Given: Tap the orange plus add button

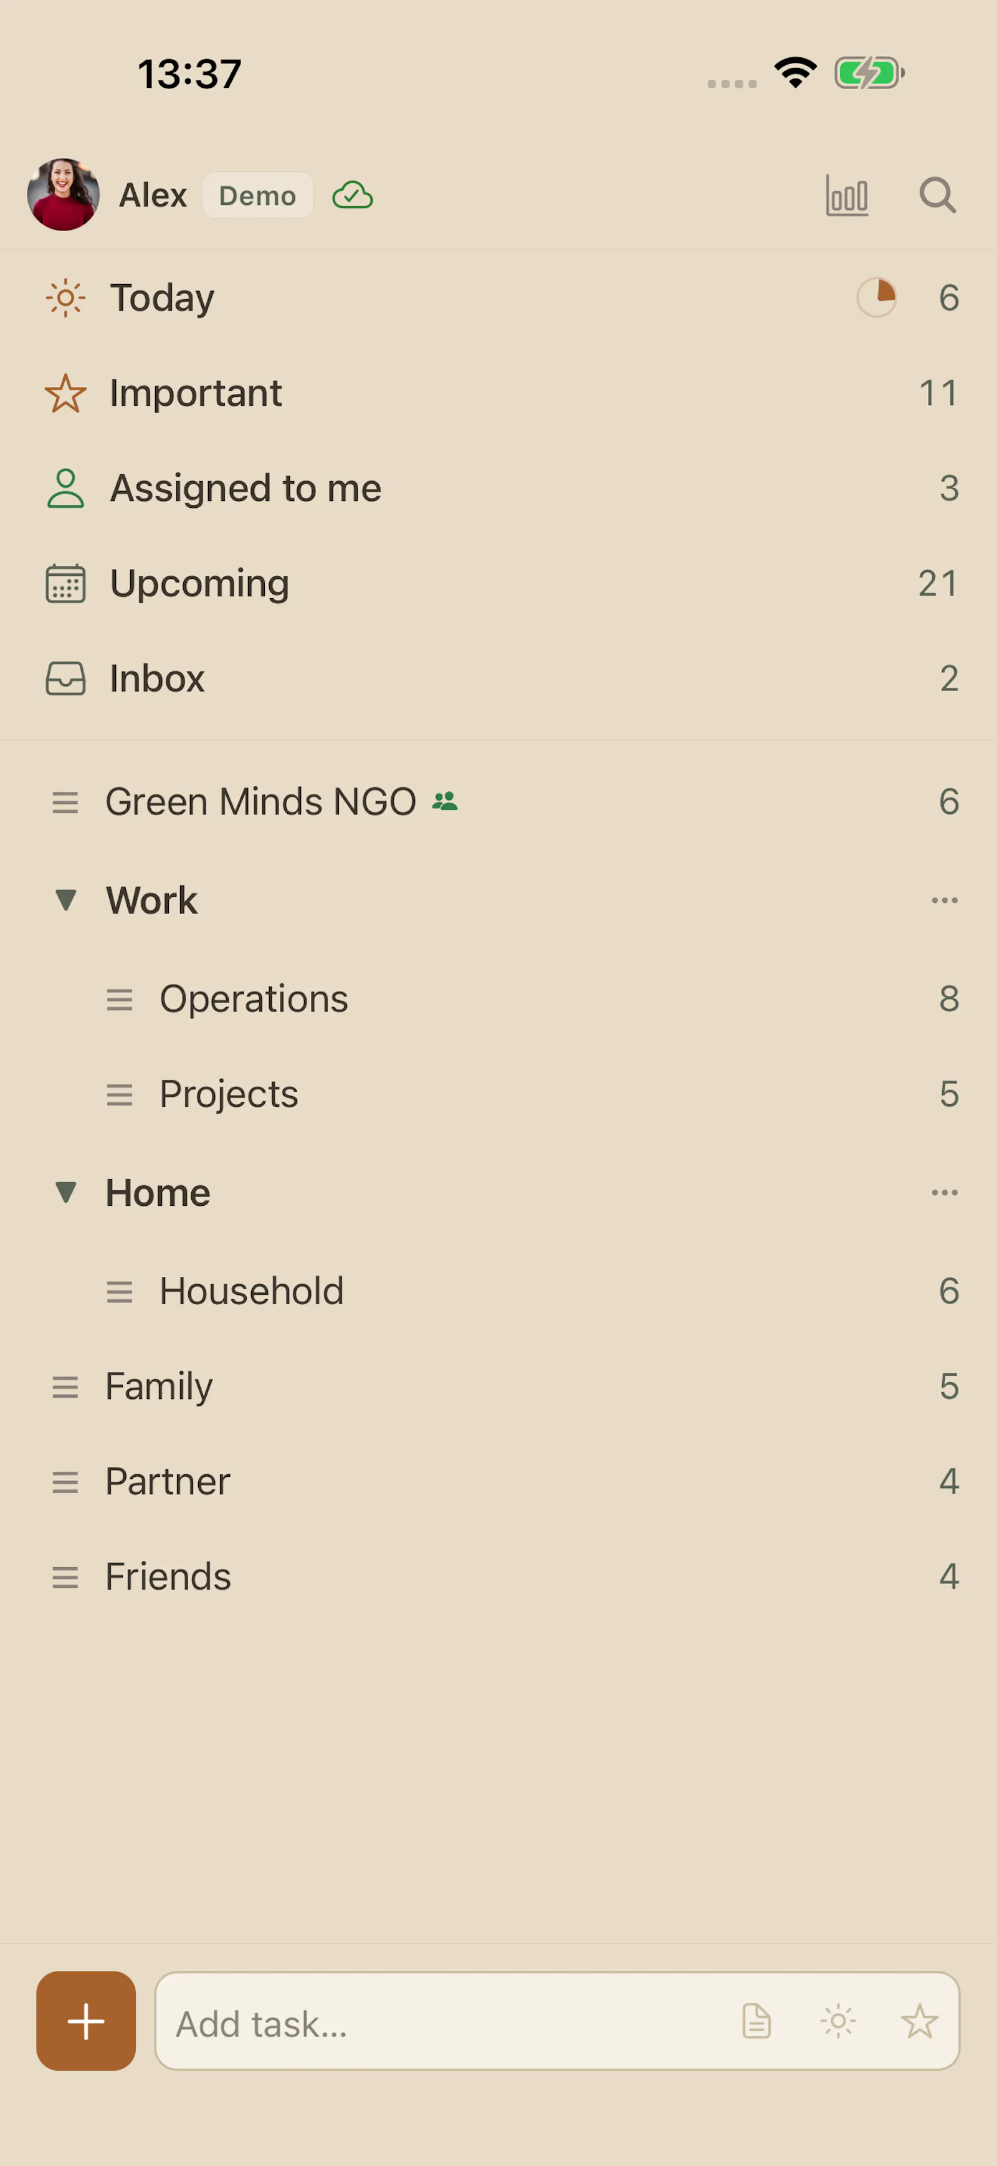Looking at the screenshot, I should click(86, 2021).
